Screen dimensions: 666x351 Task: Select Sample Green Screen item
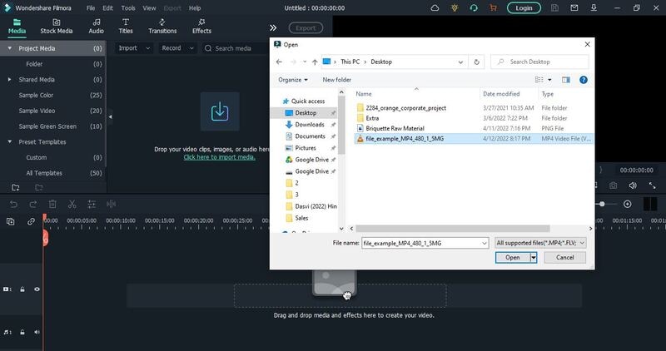pyautogui.click(x=47, y=126)
